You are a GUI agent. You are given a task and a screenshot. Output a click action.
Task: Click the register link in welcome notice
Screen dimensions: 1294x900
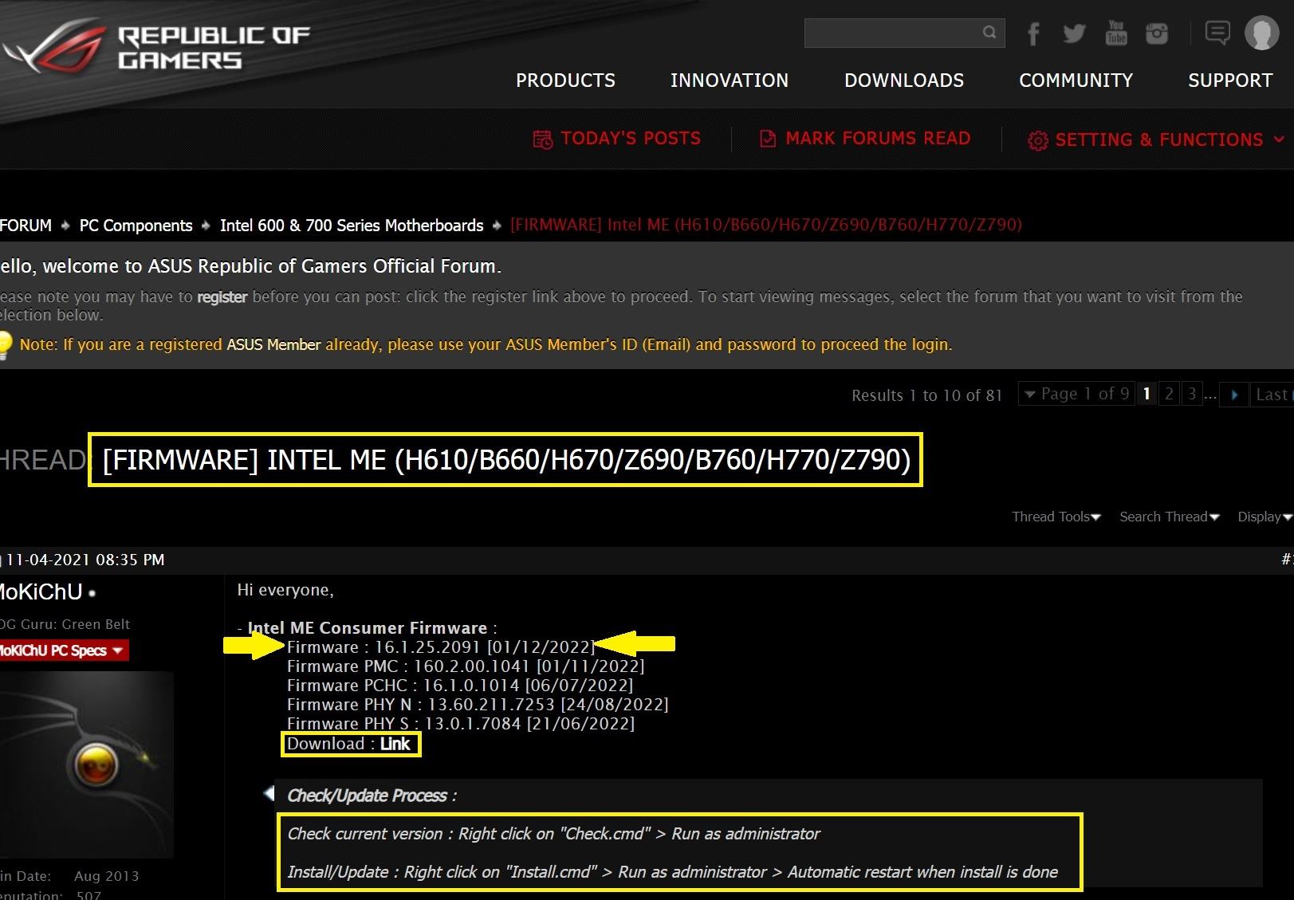coord(222,297)
